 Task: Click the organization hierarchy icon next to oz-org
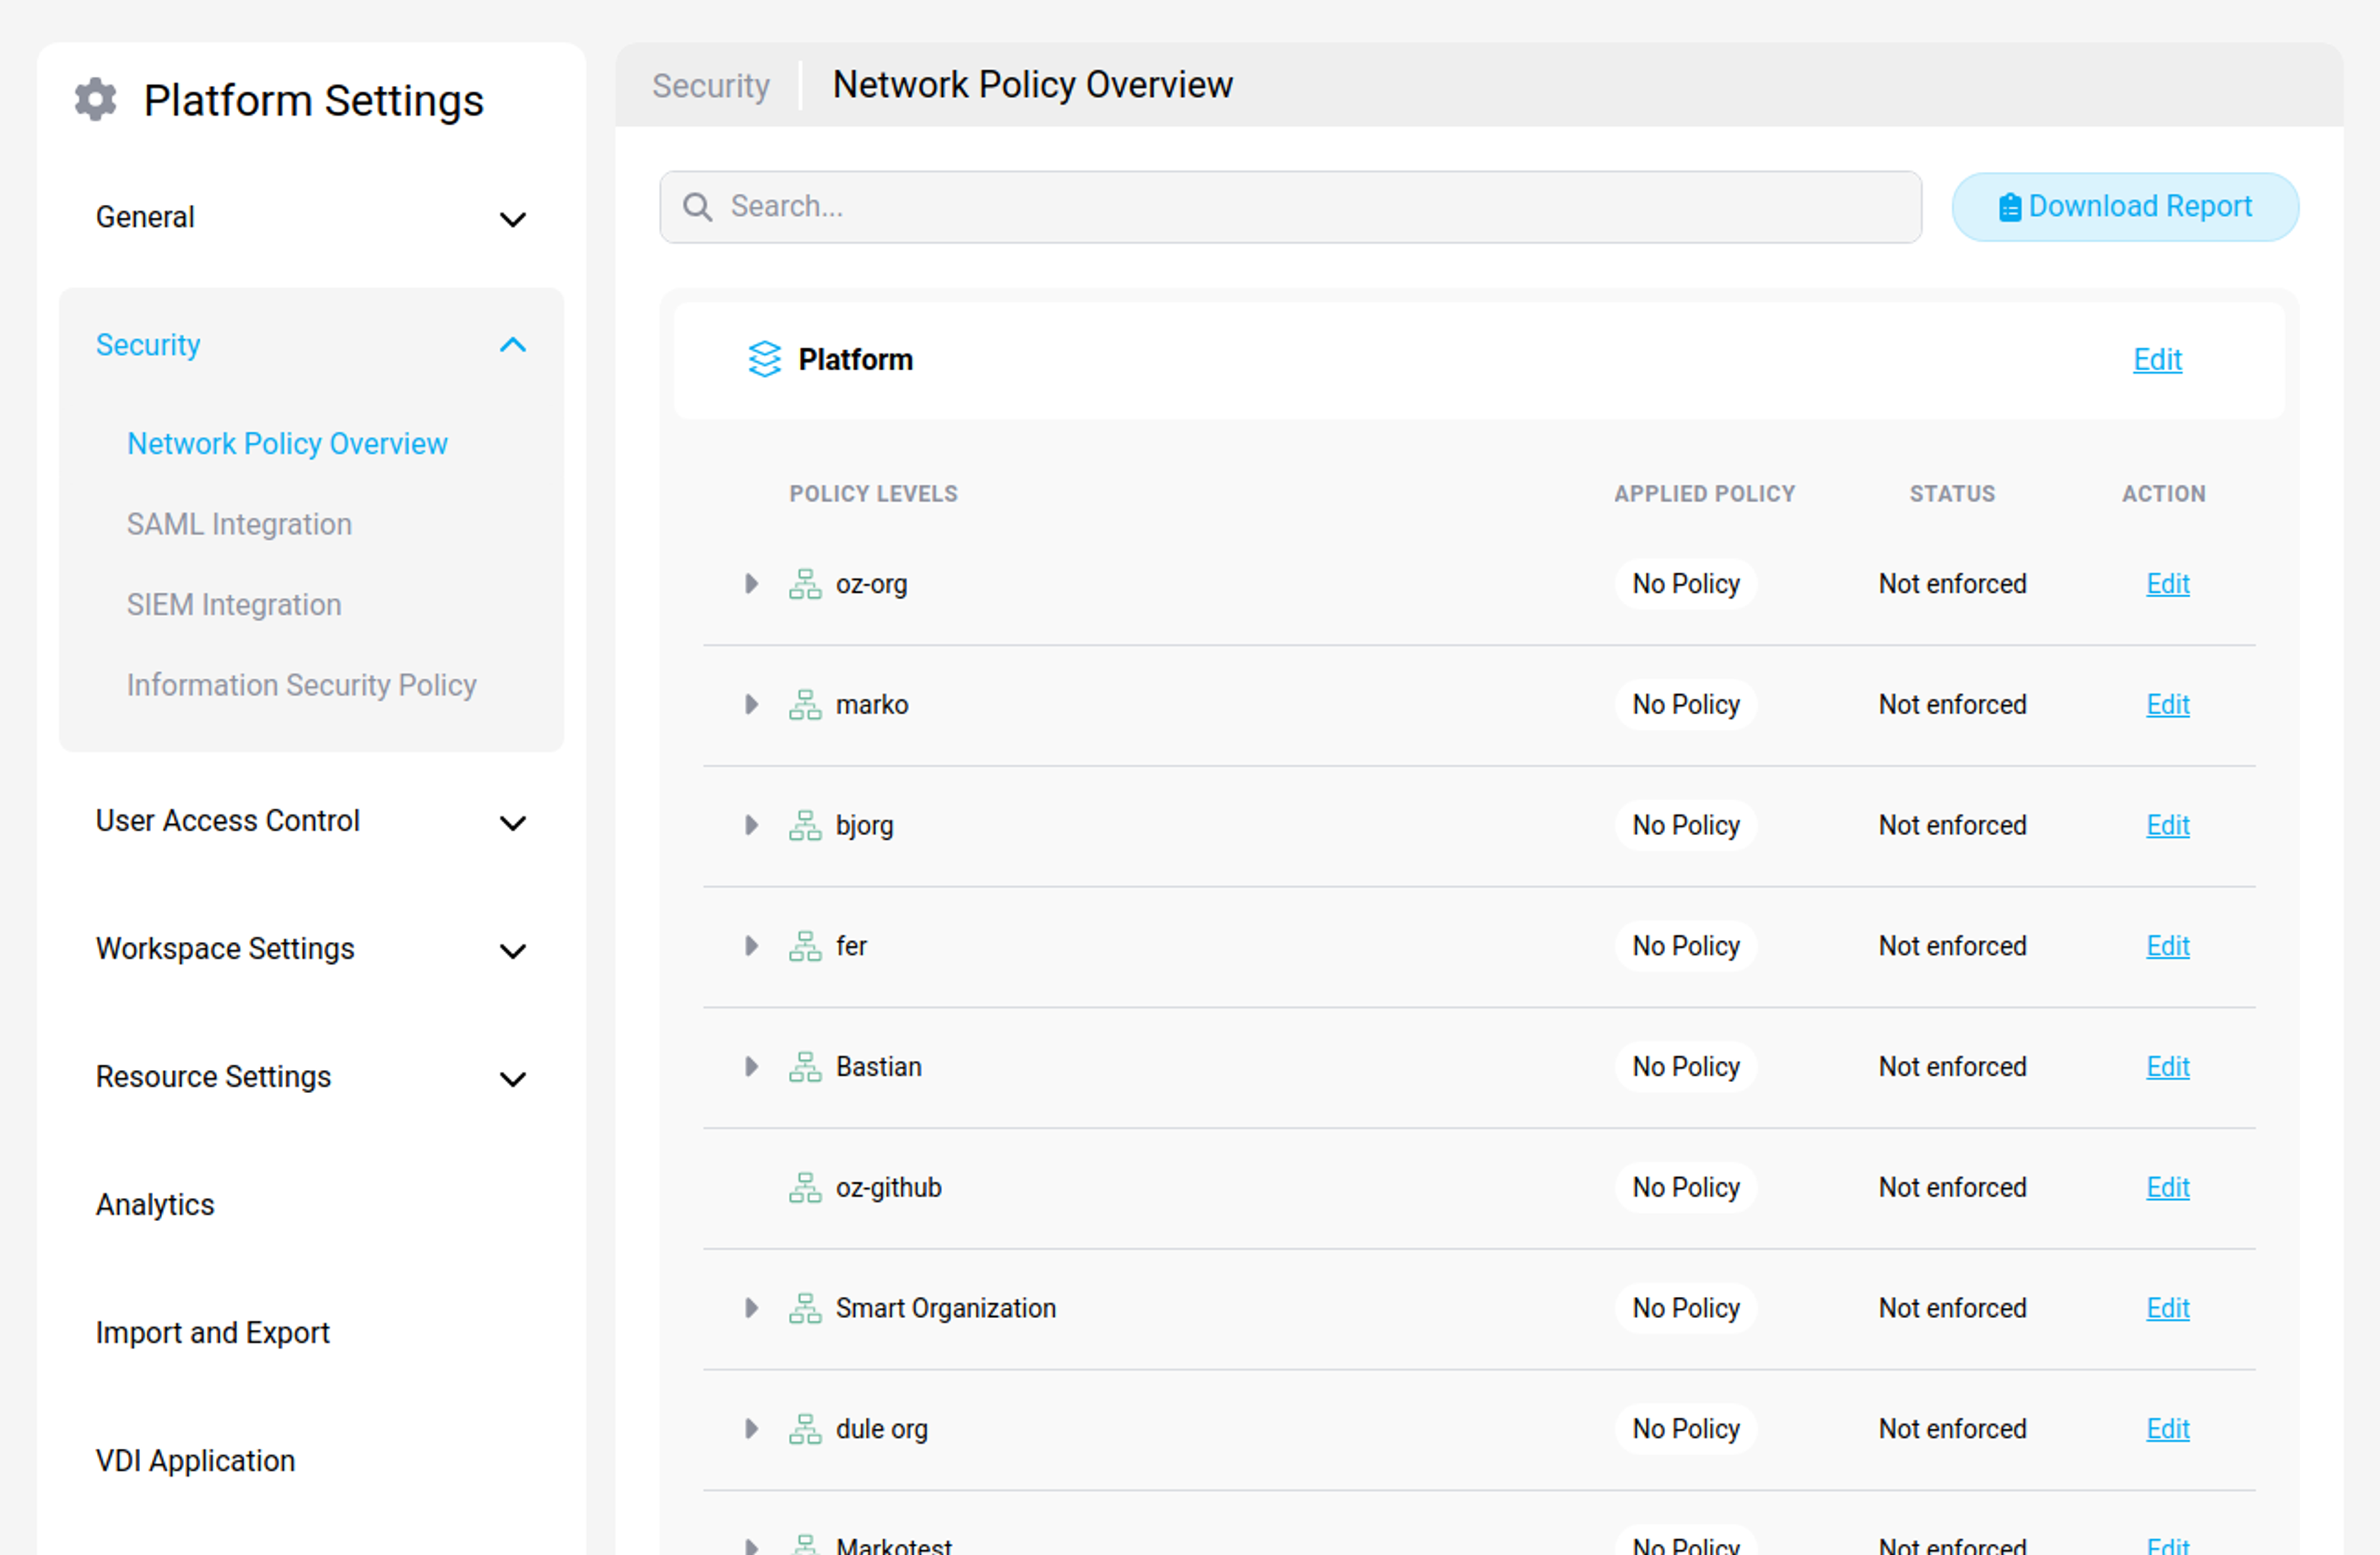click(x=805, y=584)
